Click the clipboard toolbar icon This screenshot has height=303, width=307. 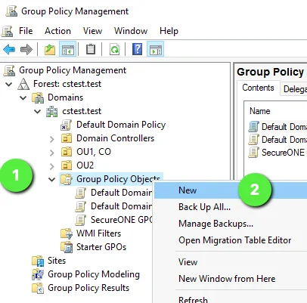coord(91,49)
